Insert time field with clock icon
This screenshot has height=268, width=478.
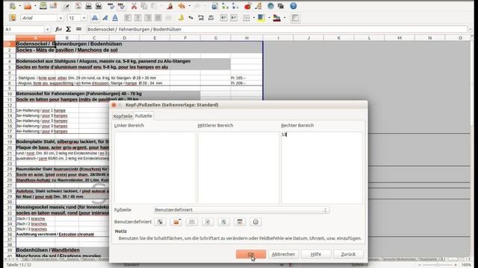[255, 222]
